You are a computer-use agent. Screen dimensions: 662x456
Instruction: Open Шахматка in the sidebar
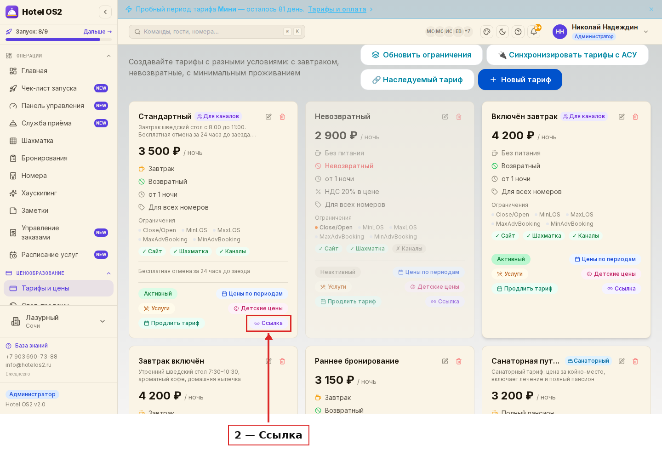click(x=59, y=141)
